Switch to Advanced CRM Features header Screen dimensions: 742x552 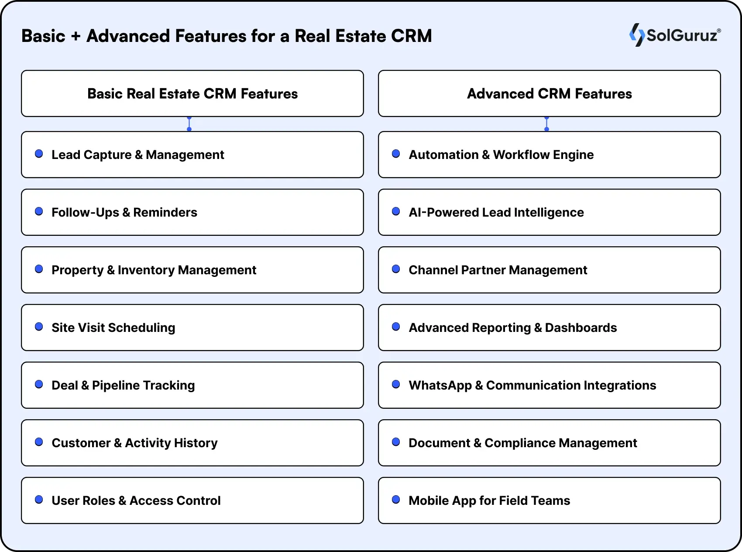click(549, 93)
